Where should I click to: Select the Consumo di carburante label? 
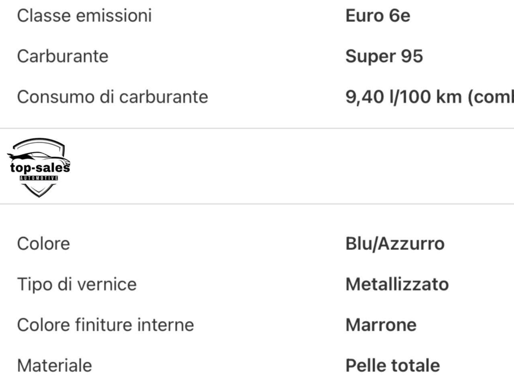[x=112, y=97]
